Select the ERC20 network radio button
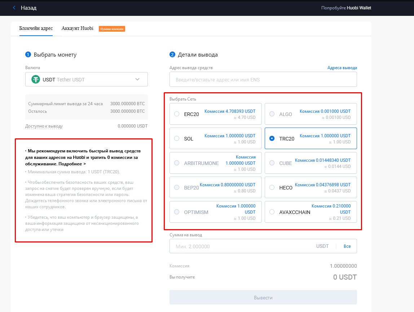 [x=177, y=114]
